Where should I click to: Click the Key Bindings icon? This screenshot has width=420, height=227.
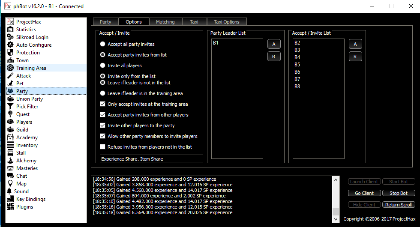tap(10, 199)
